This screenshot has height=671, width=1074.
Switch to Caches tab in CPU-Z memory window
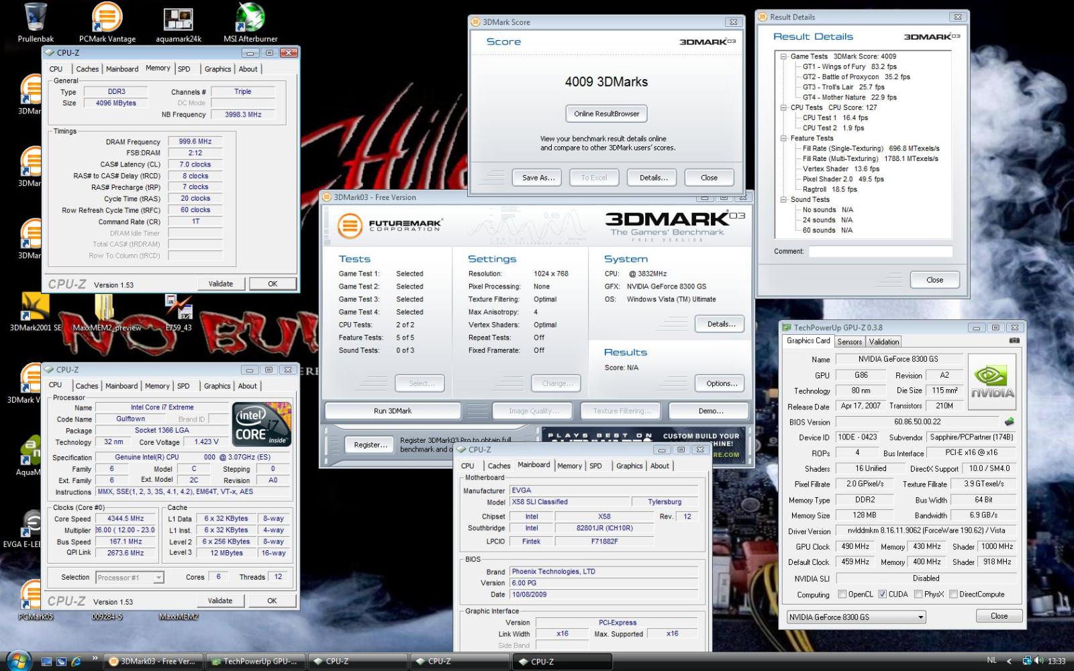pos(87,69)
